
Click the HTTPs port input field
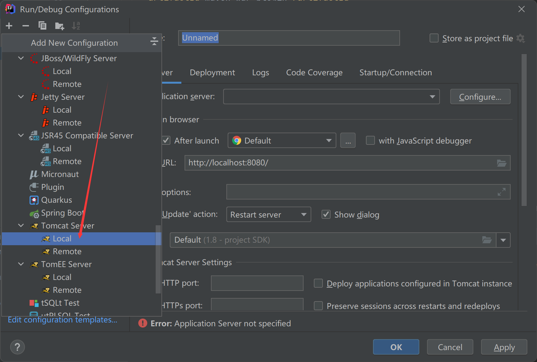[x=257, y=304]
